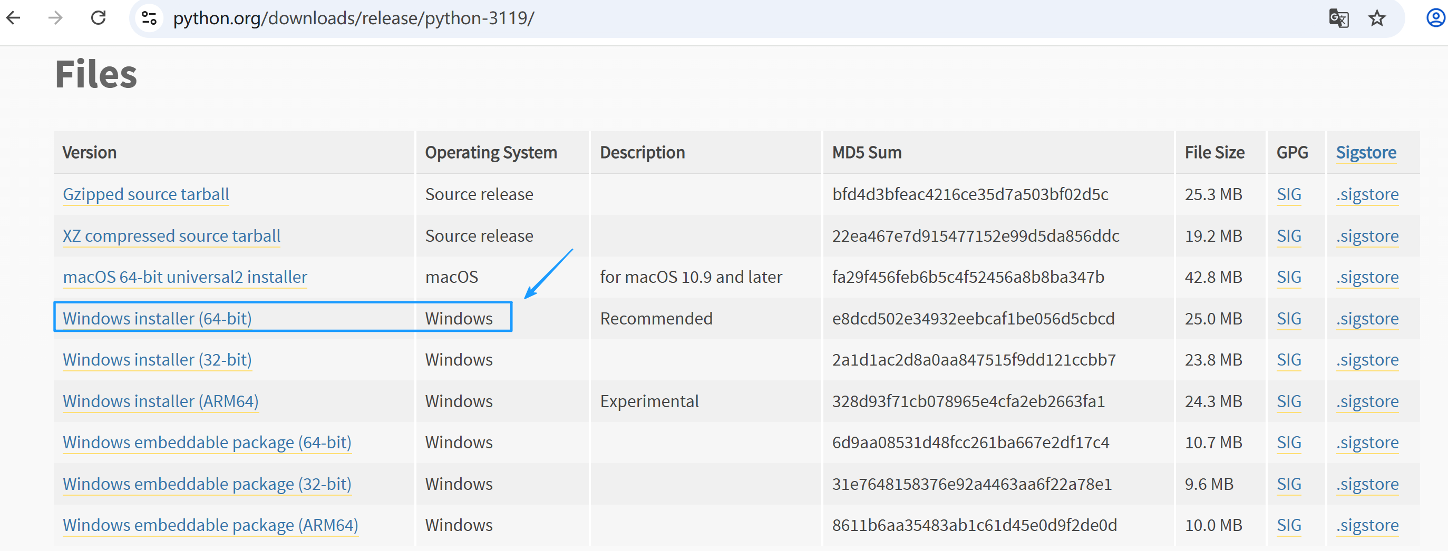Select MD5 sum bfd4d3bfeac4216ce35d7a503bf02d5c
Viewport: 1448px width, 551px height.
coord(970,194)
